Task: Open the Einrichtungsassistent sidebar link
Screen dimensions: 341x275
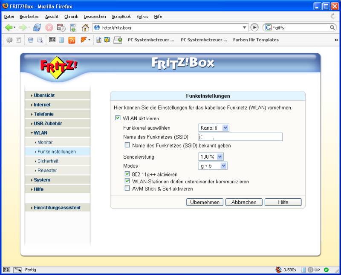Action: (58, 208)
